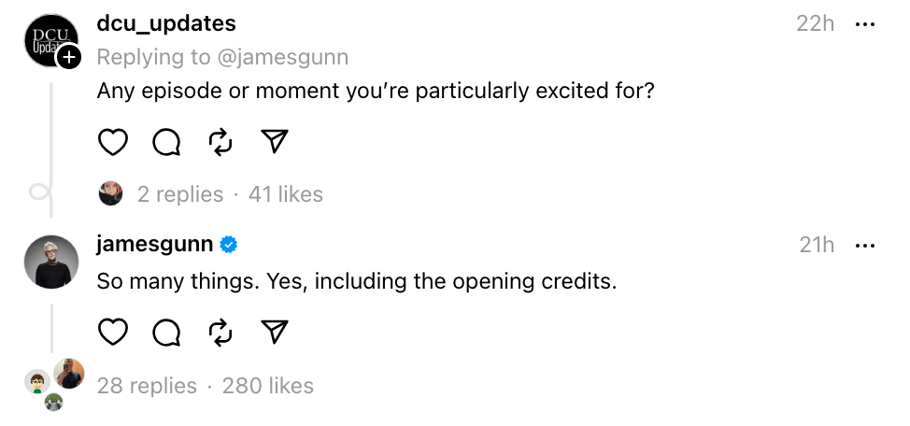
Task: Open jamesgunn profile name link
Action: [x=155, y=245]
